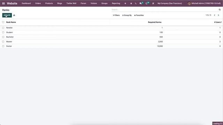This screenshot has height=125, width=223.
Task: Open the Visitors menu
Action: [94, 3]
